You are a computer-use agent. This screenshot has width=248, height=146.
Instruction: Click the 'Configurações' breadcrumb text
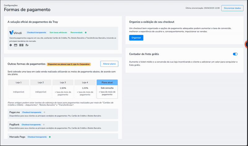click(x=11, y=5)
